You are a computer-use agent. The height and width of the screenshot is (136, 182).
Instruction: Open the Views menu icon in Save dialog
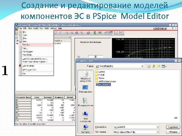pos(164,66)
